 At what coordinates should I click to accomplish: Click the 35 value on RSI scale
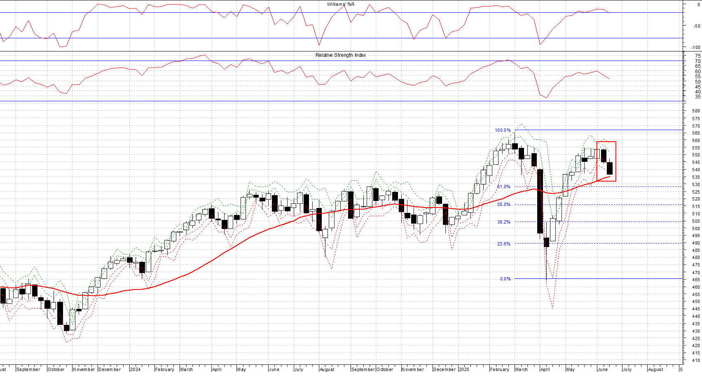(x=697, y=97)
